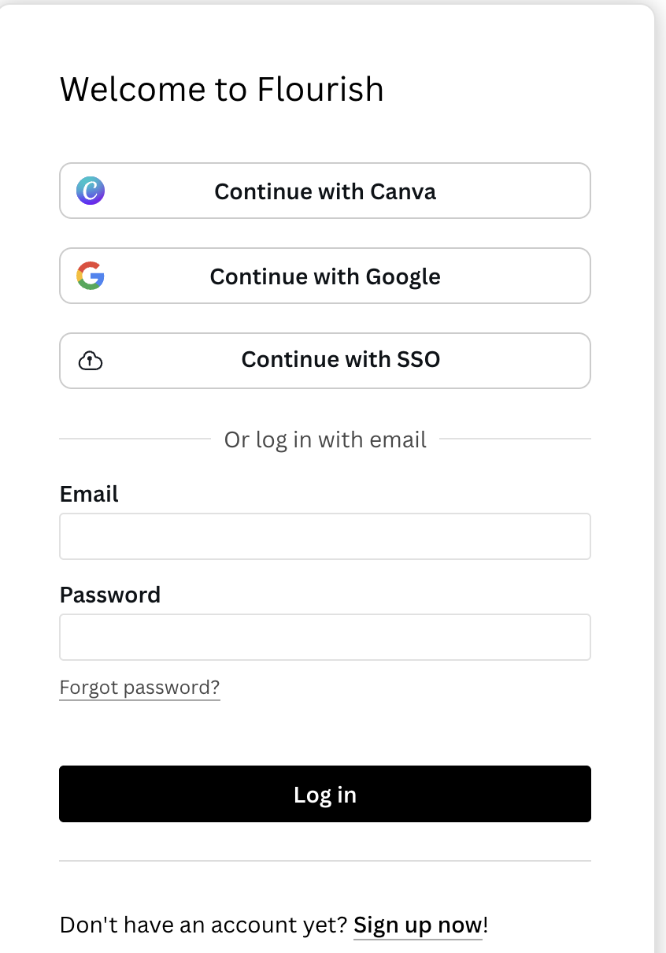Screen dimensions: 666x953
Task: Select the Continue with SSO option
Action: [324, 361]
